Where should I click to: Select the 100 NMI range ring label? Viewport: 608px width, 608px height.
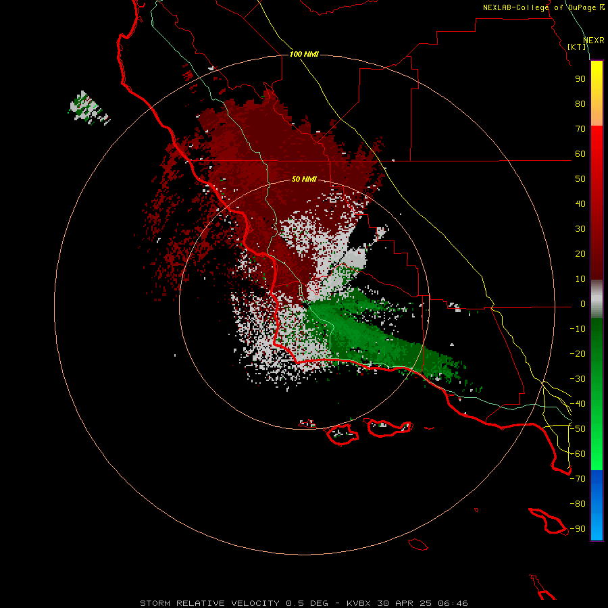click(x=304, y=54)
